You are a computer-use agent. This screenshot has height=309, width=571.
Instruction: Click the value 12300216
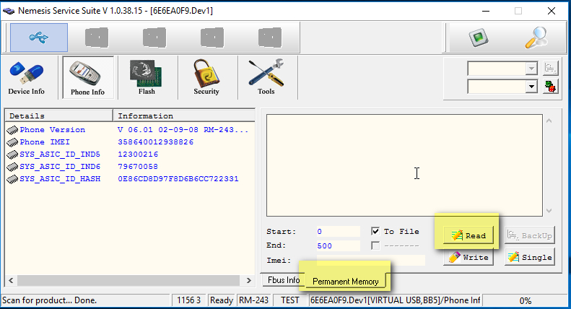pos(138,154)
